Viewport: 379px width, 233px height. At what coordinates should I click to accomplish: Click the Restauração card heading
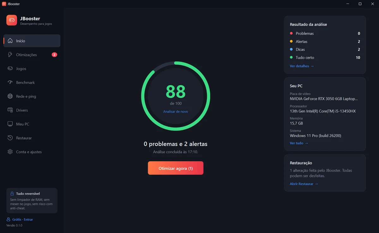tap(301, 163)
